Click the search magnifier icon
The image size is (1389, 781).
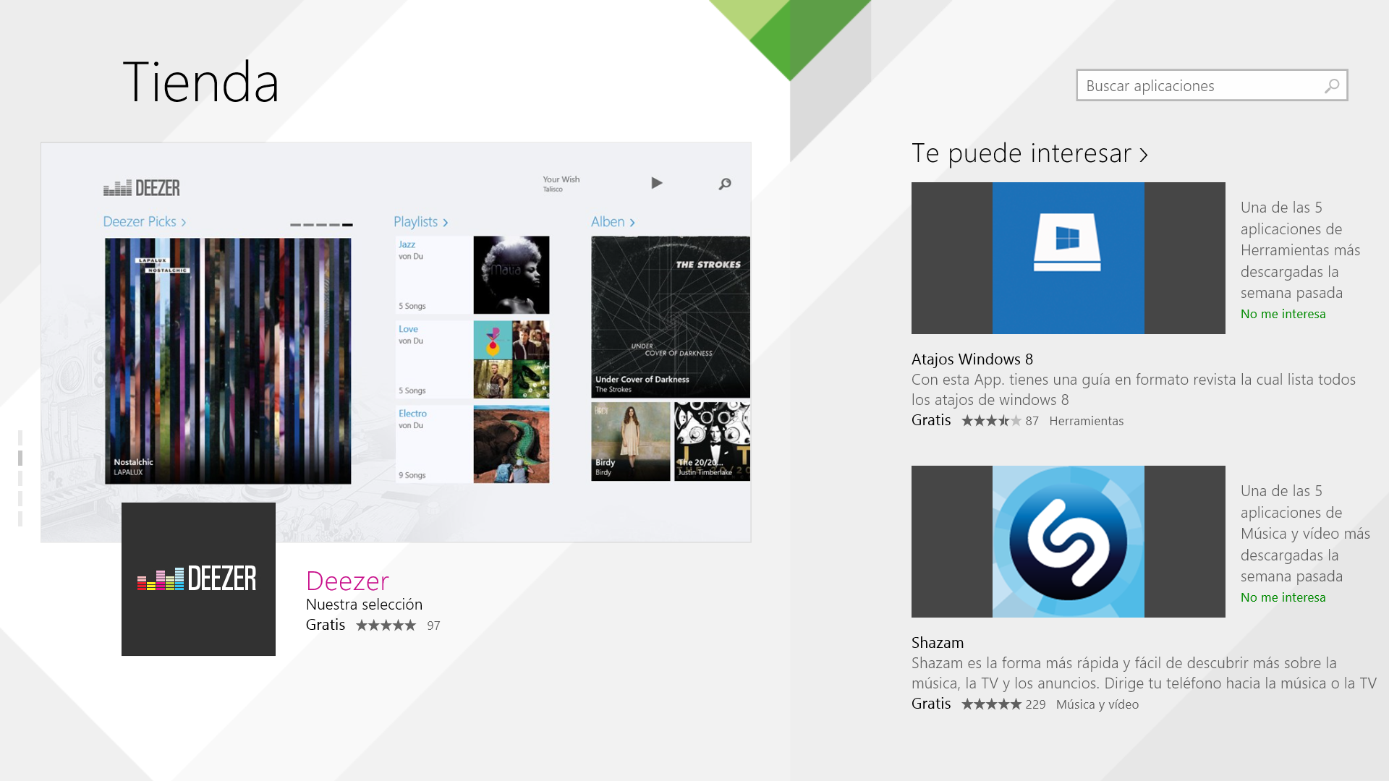[x=1331, y=86]
